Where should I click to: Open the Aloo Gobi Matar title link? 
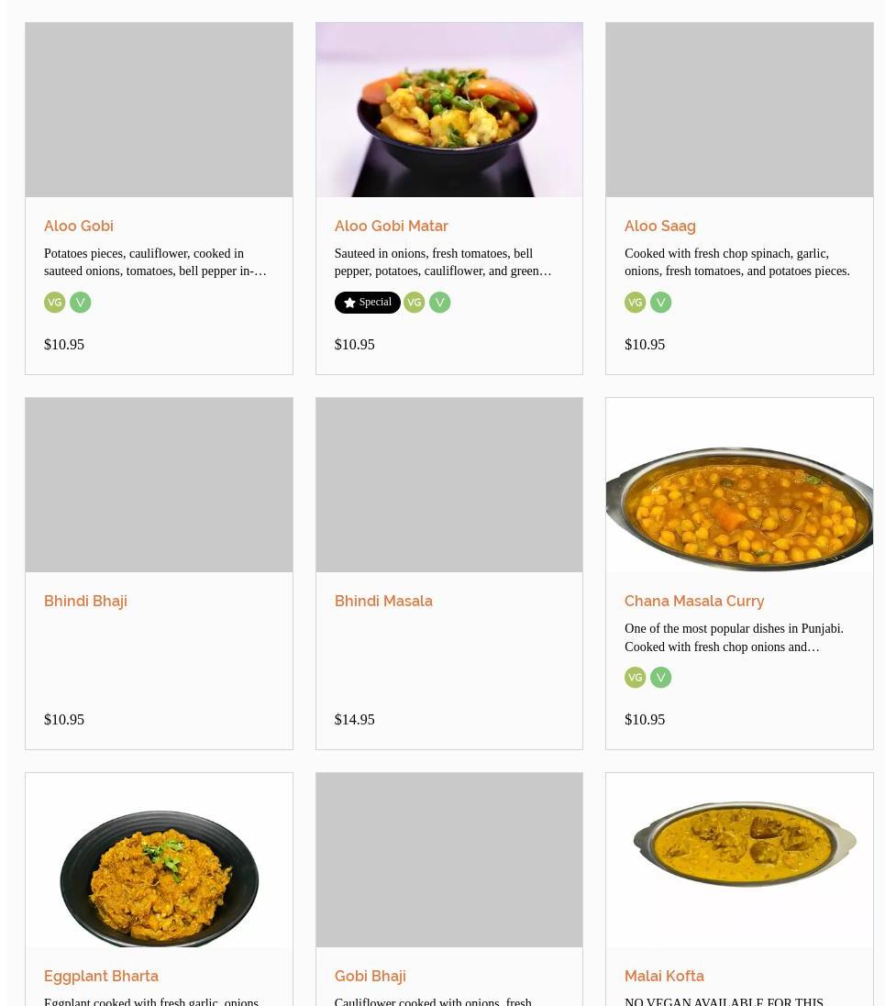391,226
